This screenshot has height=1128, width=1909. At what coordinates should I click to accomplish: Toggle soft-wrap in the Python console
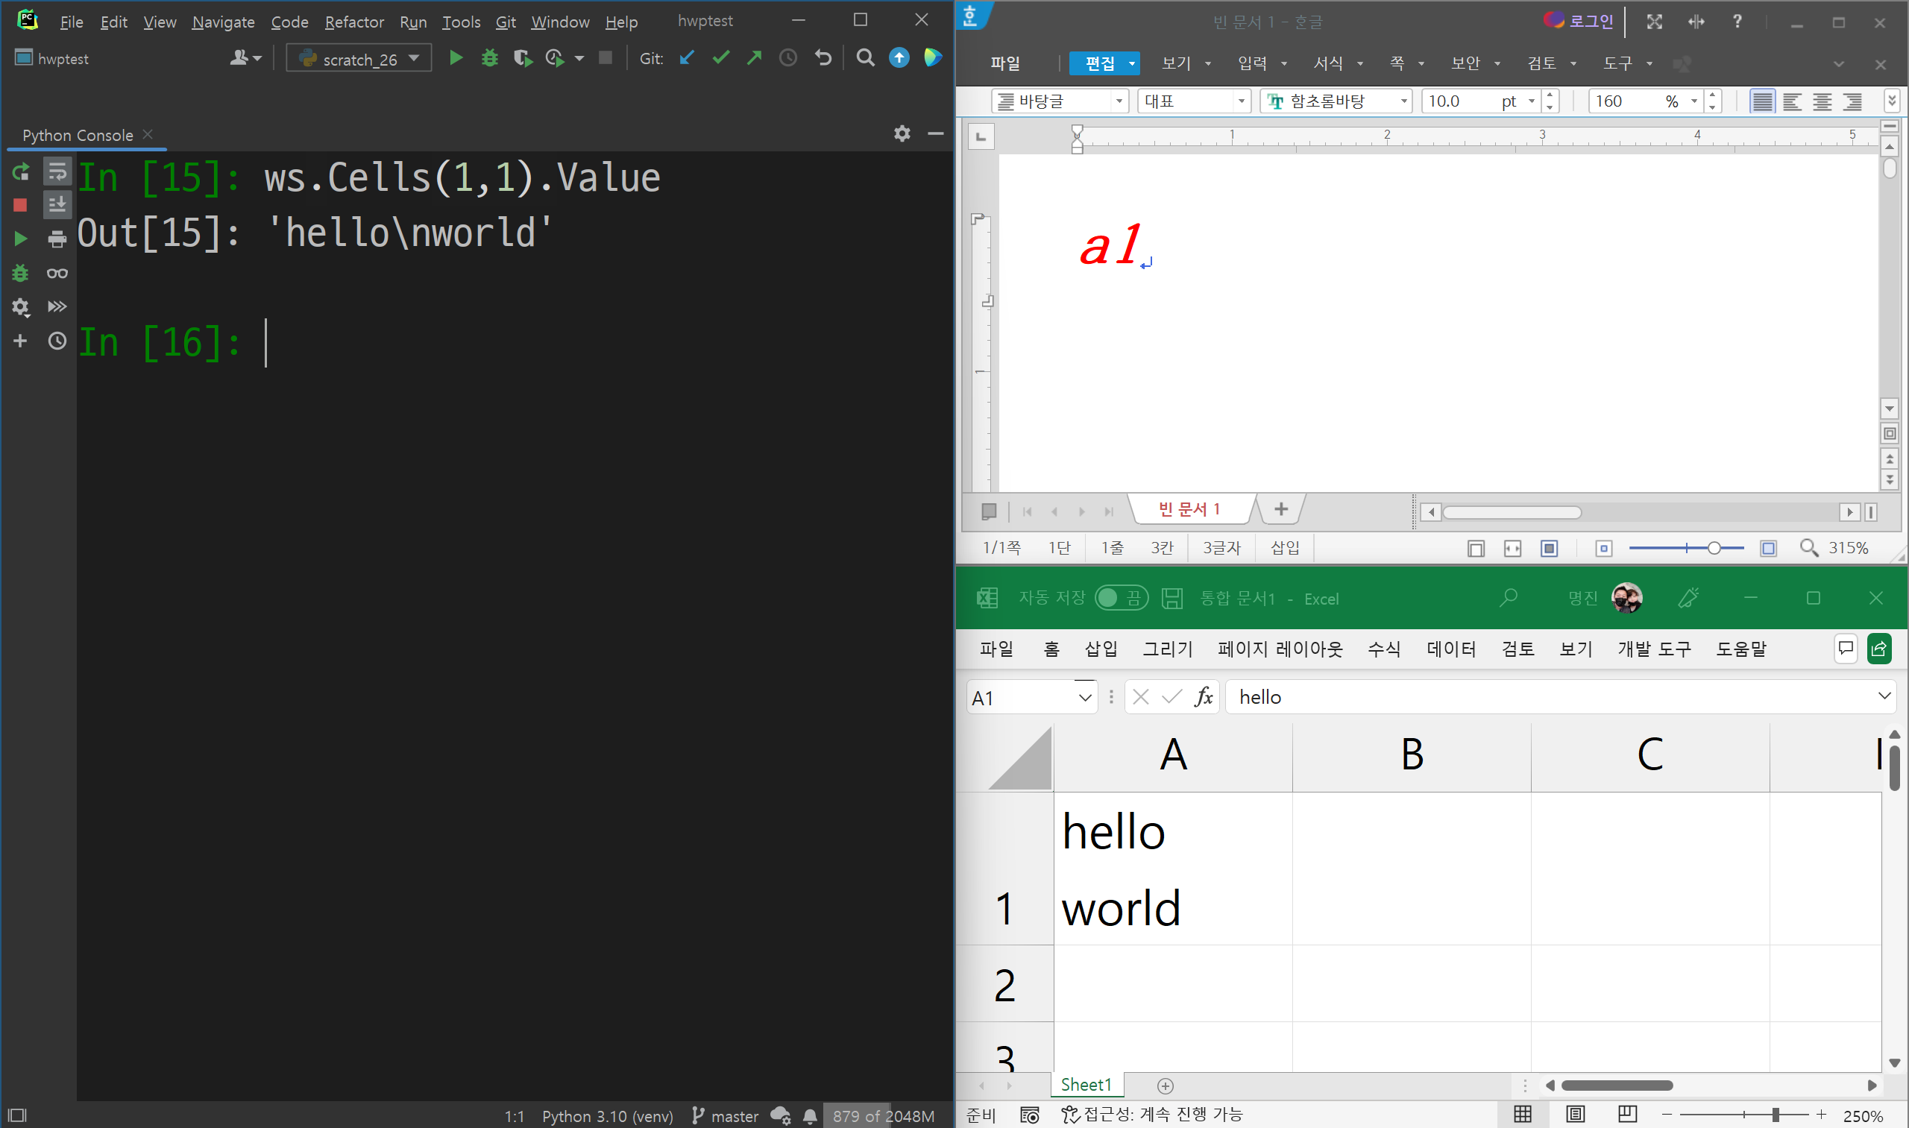pos(57,172)
